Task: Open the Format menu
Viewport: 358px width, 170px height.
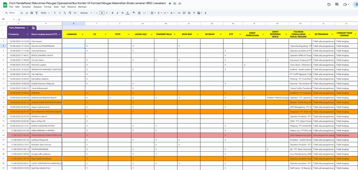Action: (48, 7)
